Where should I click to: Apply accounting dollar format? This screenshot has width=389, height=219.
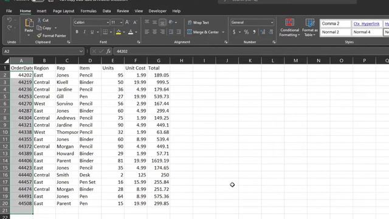coord(234,32)
